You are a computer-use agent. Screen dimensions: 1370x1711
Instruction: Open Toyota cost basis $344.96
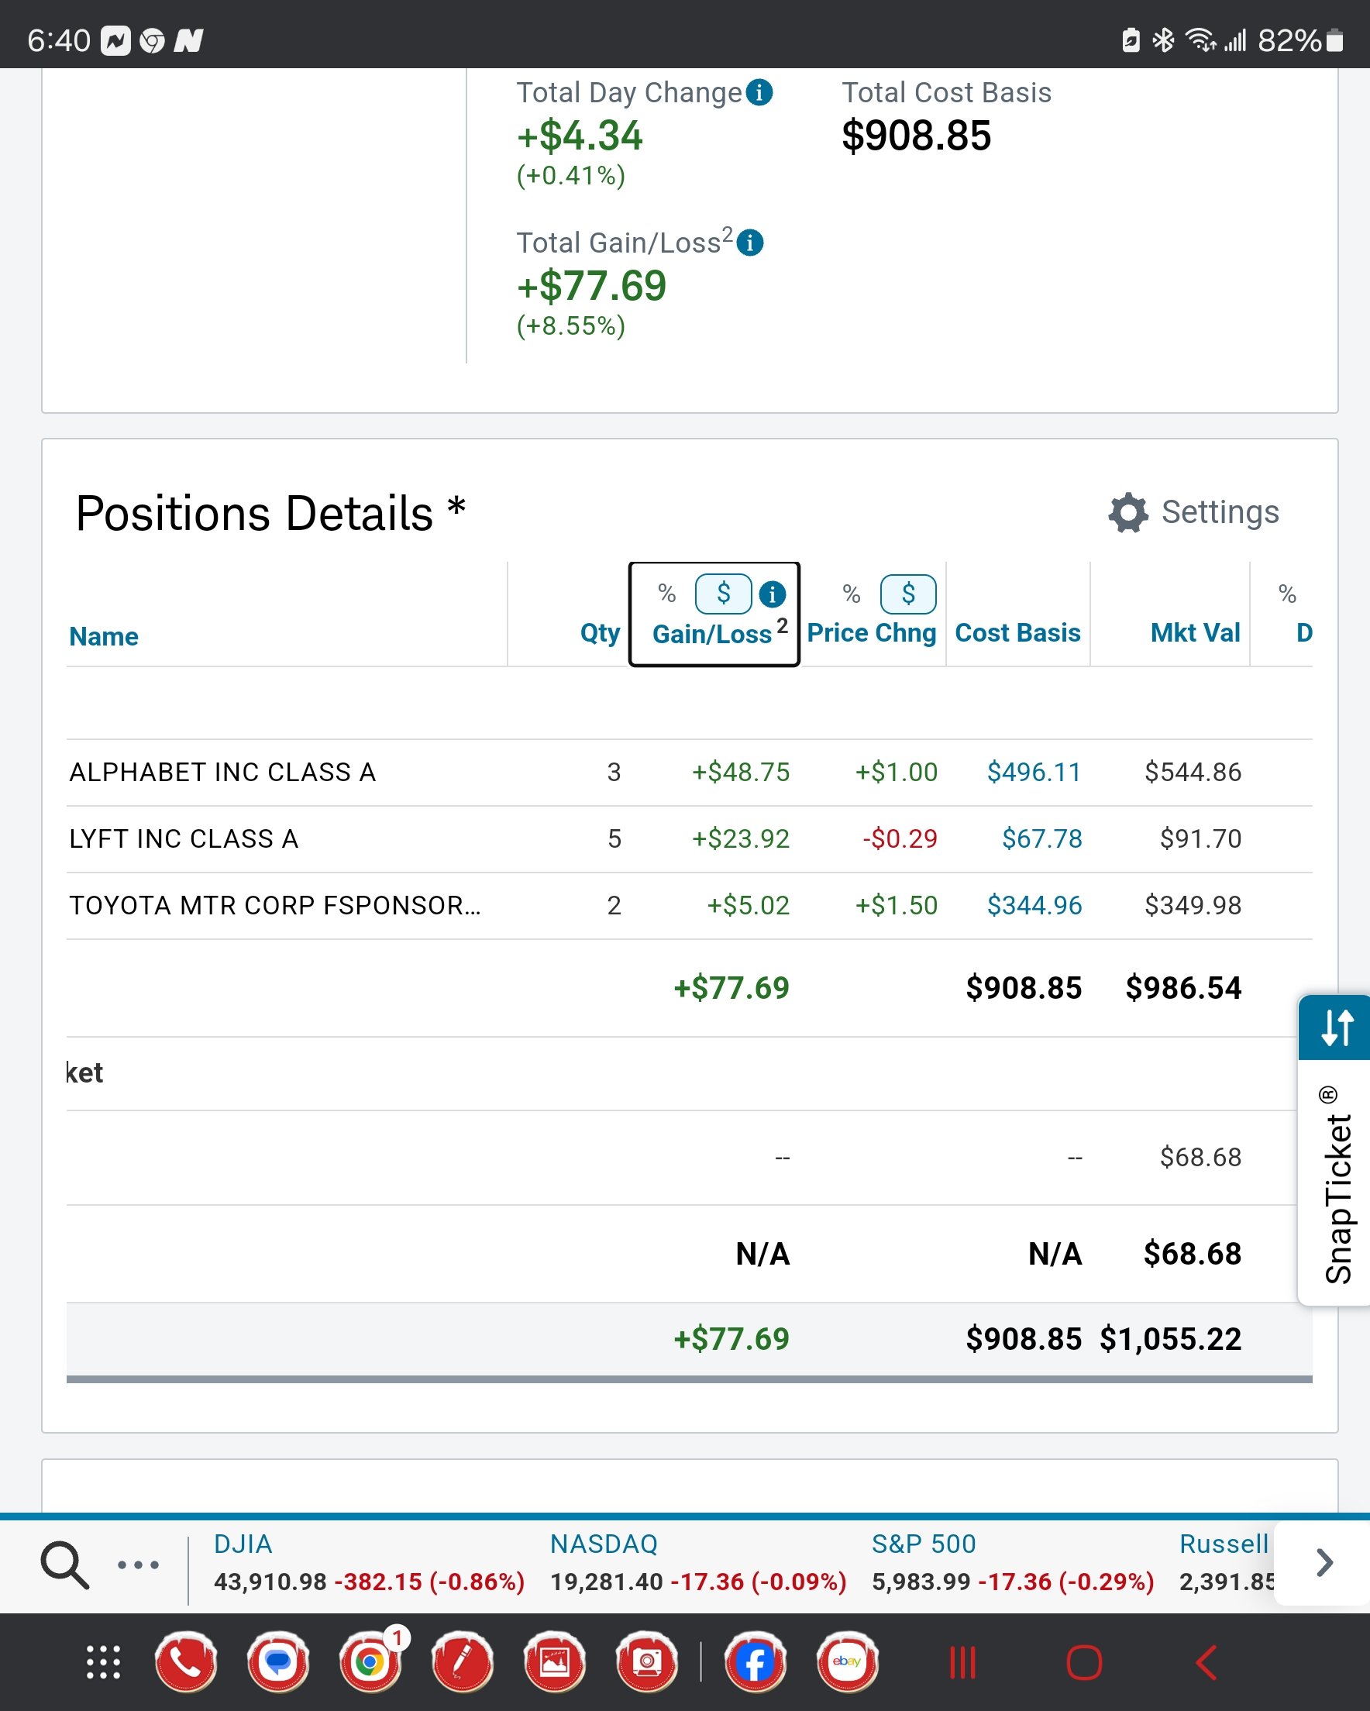click(1034, 906)
